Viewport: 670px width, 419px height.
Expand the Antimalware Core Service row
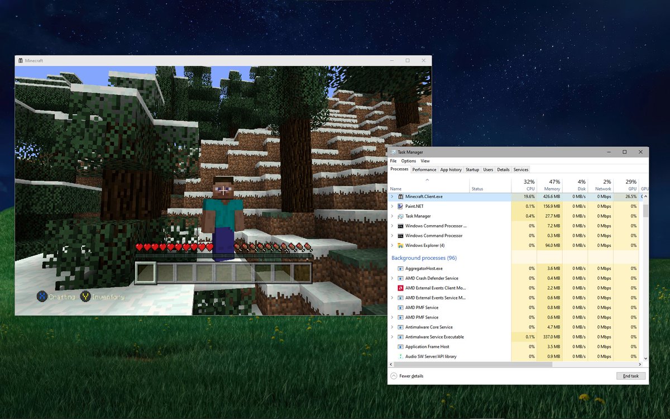pyautogui.click(x=392, y=327)
